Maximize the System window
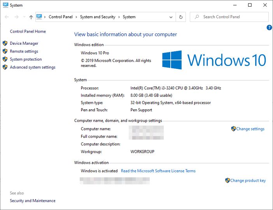Image resolution: width=273 pixels, height=210 pixels. [x=250, y=5]
